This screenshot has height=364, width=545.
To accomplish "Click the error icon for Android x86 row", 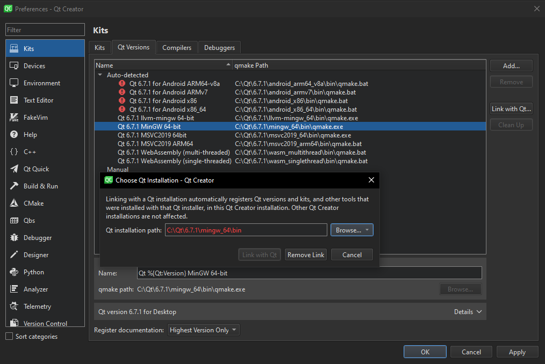I will click(x=121, y=101).
